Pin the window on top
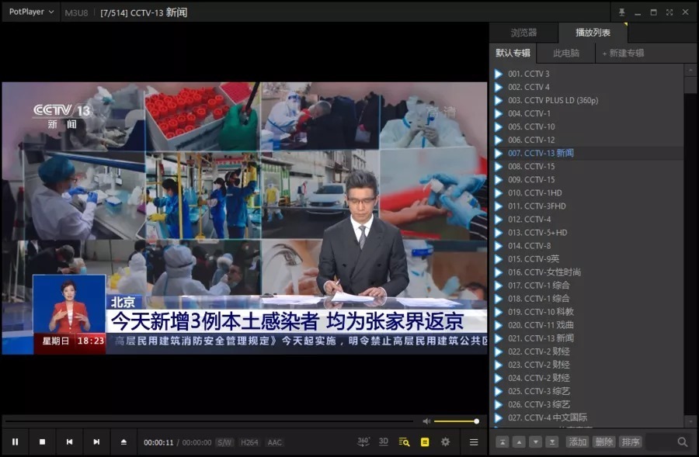The width and height of the screenshot is (699, 457). [x=622, y=12]
